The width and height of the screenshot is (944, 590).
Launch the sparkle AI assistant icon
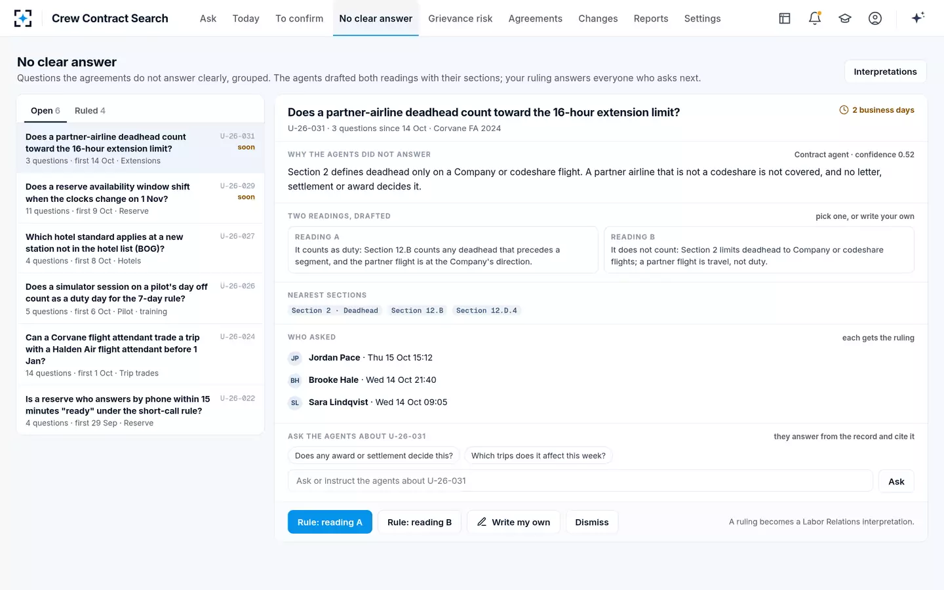tap(918, 18)
